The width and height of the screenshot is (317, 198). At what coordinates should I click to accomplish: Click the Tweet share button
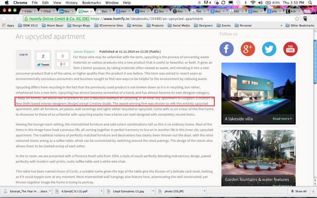pyautogui.click(x=43, y=65)
